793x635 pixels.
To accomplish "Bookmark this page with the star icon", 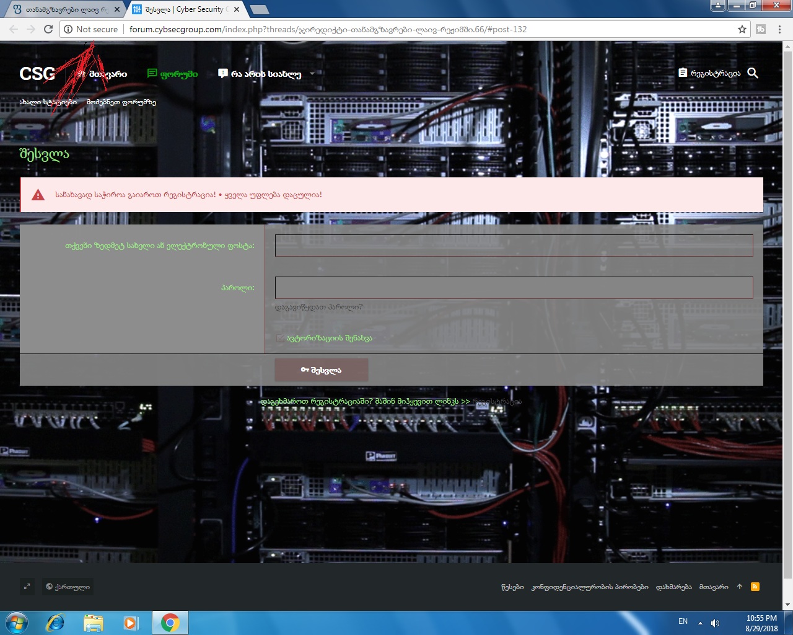I will coord(742,29).
